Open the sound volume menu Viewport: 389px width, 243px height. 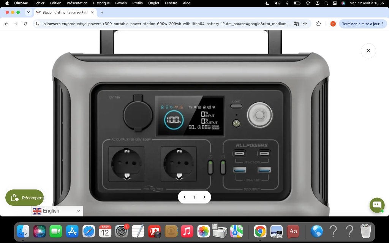278,3
